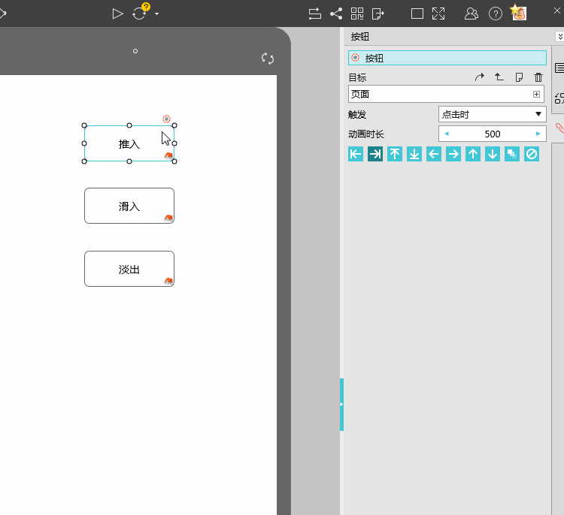Image resolution: width=564 pixels, height=515 pixels.
Task: Open the red link icon on right sidebar
Action: (x=559, y=128)
